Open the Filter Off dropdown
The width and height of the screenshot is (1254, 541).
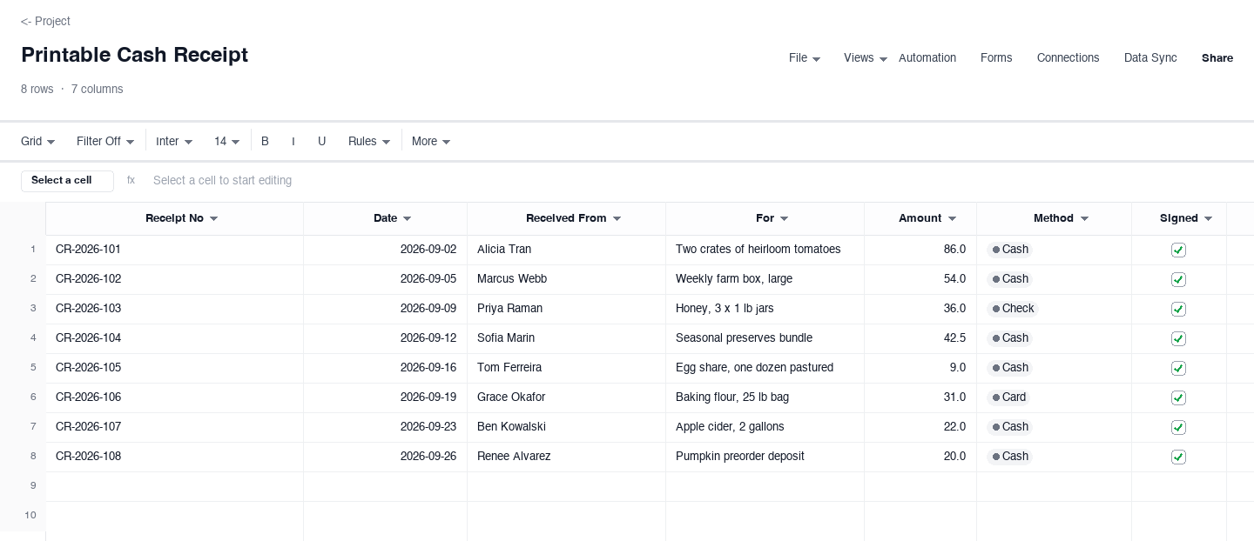click(105, 141)
